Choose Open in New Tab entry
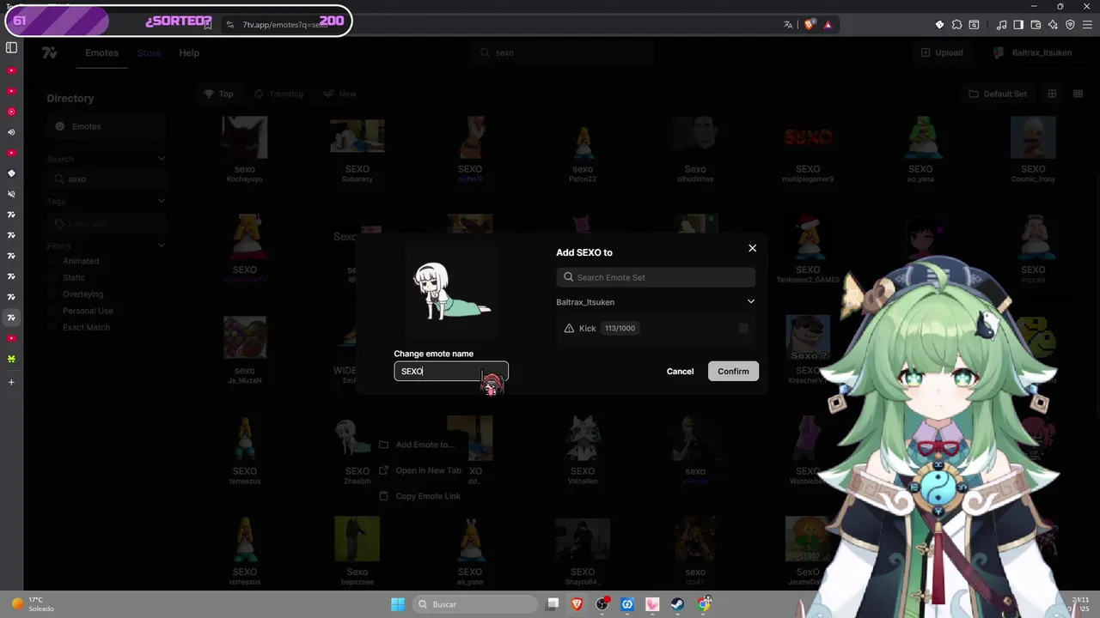 click(420, 470)
